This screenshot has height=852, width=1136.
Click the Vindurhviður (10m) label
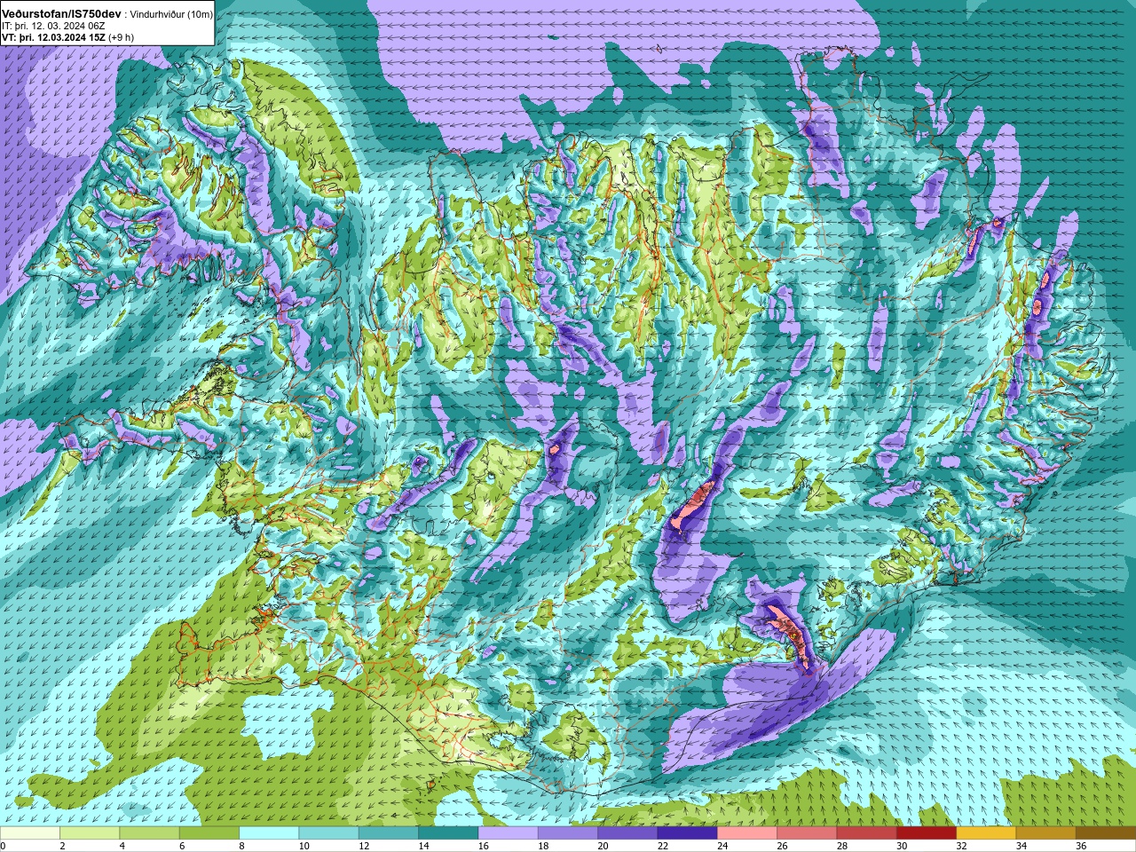170,15
